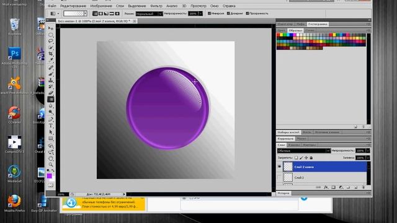
Task: Create a new layer
Action: coord(355,187)
